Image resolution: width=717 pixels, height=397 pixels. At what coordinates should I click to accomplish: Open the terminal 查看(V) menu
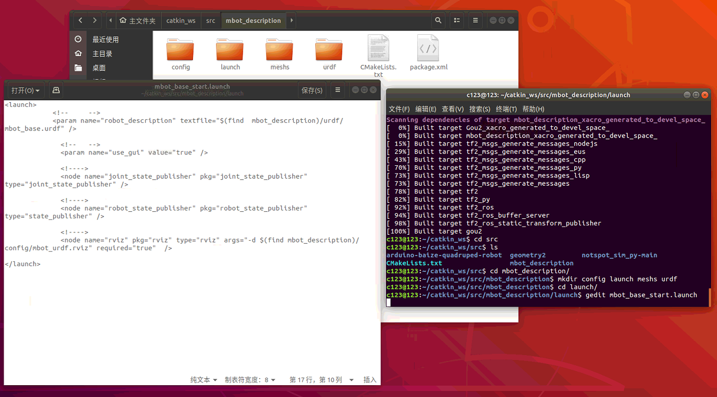click(453, 109)
